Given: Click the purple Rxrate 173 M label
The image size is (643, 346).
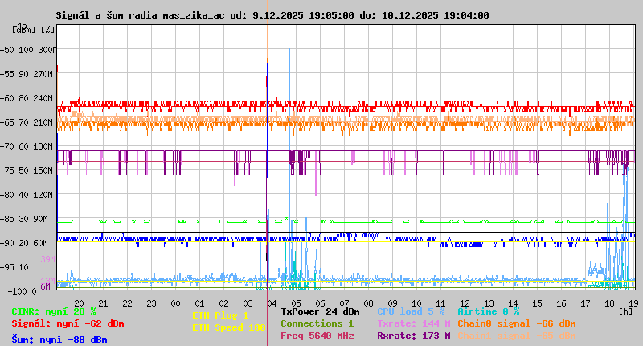Looking at the screenshot, I should click(x=413, y=336).
